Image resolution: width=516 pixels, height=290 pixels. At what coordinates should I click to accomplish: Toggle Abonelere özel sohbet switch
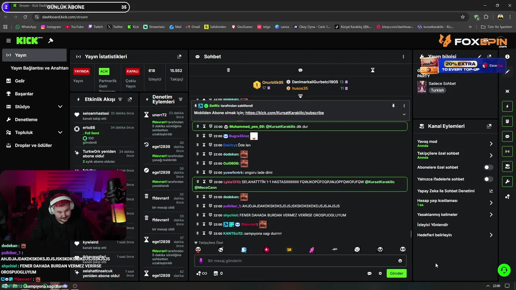pyautogui.click(x=488, y=167)
